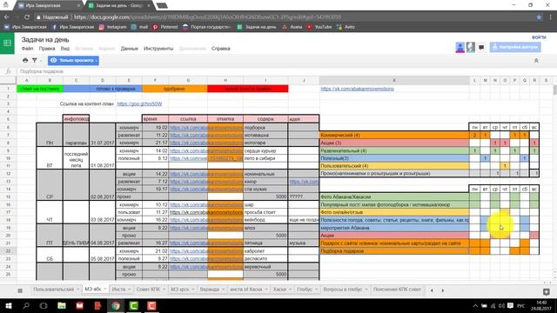The height and width of the screenshot is (313, 557).
Task: Collapse the header with double-chevron icon
Action: [536, 61]
